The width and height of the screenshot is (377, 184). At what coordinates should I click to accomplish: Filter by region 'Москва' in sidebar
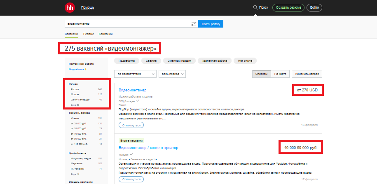pos(75,94)
